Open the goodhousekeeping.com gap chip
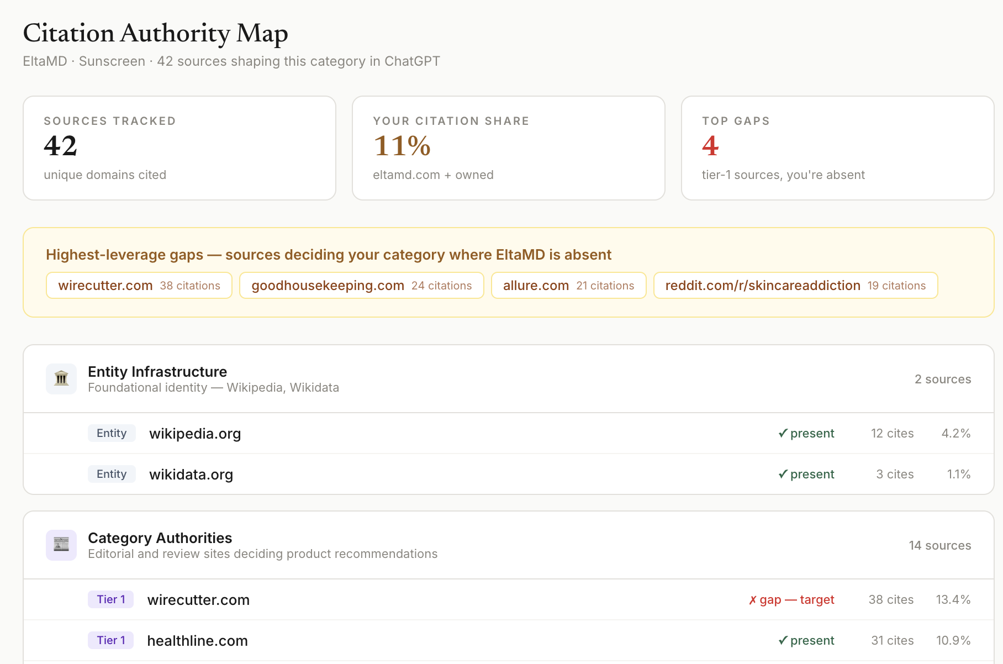1003x664 pixels. pyautogui.click(x=362, y=286)
